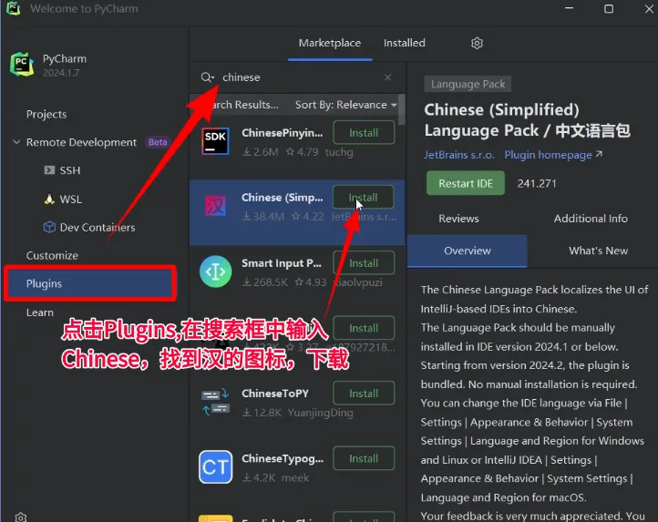Viewport: 658px width, 522px height.
Task: Click the Language Pack tag
Action: (x=468, y=84)
